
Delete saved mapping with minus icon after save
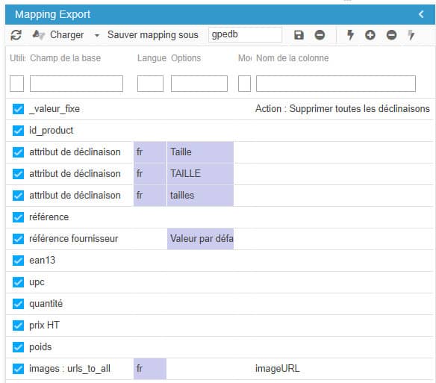click(x=320, y=35)
